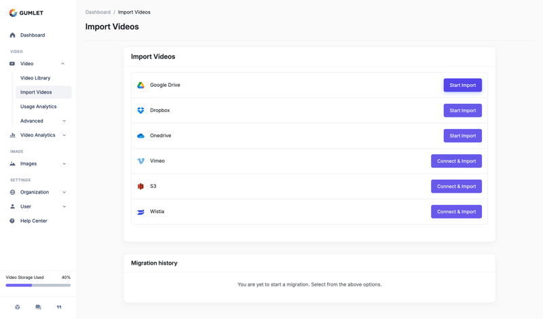543x319 pixels.
Task: Go to Dashboard via breadcrumb link
Action: tap(98, 12)
